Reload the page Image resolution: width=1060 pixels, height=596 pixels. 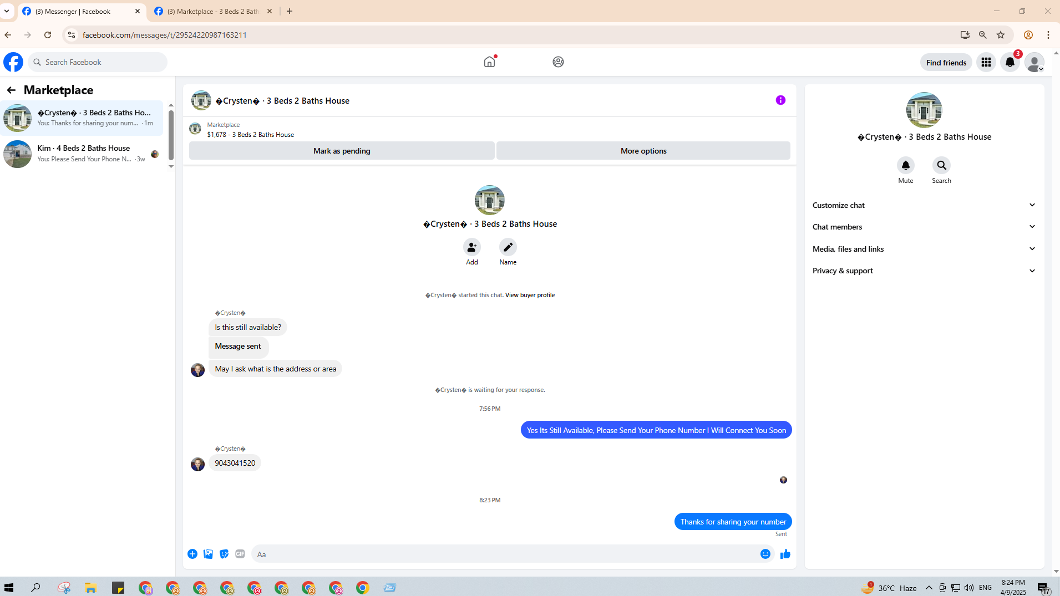48,35
